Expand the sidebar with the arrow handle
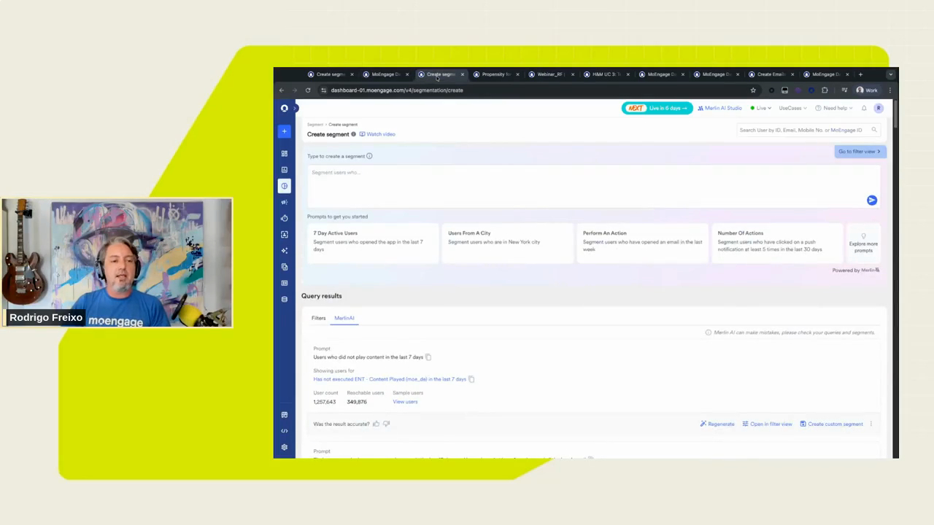Viewport: 934px width, 525px height. [296, 108]
